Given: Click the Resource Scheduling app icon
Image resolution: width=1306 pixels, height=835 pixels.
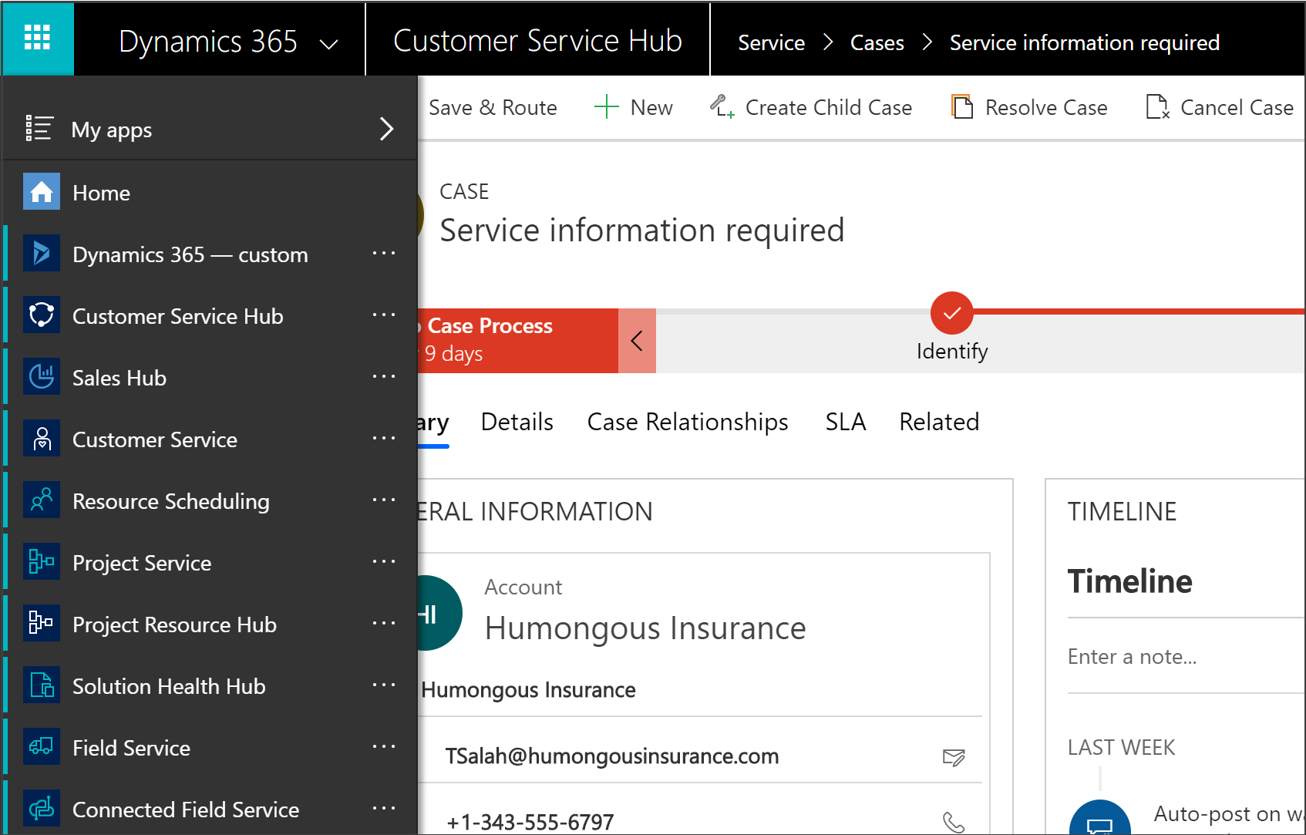Looking at the screenshot, I should (x=42, y=500).
